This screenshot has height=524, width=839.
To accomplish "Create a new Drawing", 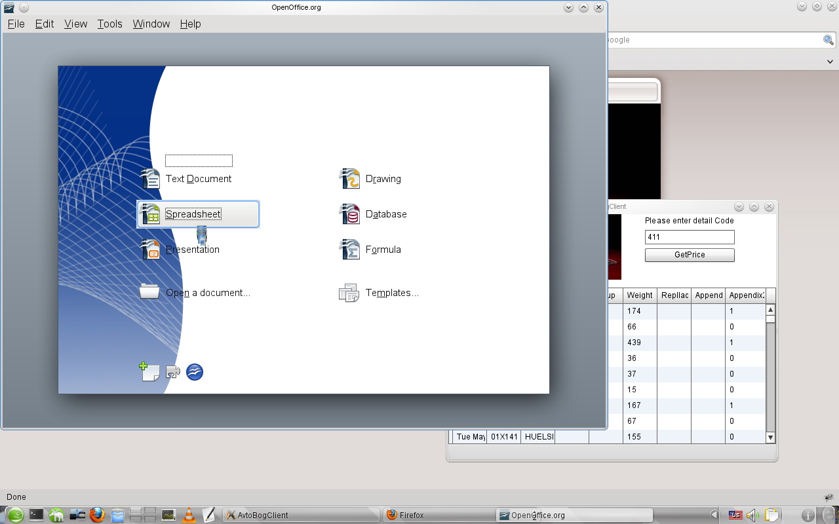I will click(x=370, y=179).
